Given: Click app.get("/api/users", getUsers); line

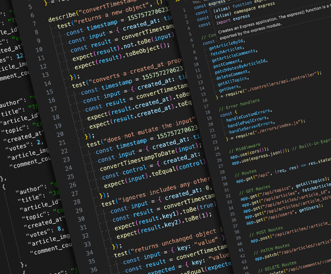Looking at the screenshot, I should click(284, 215).
